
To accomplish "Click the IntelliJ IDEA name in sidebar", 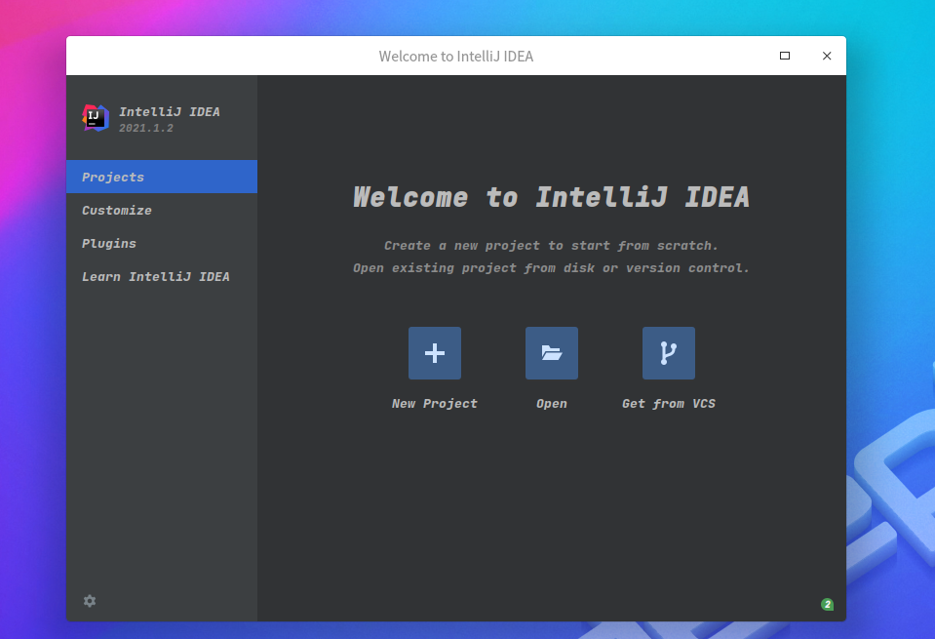I will coord(170,111).
